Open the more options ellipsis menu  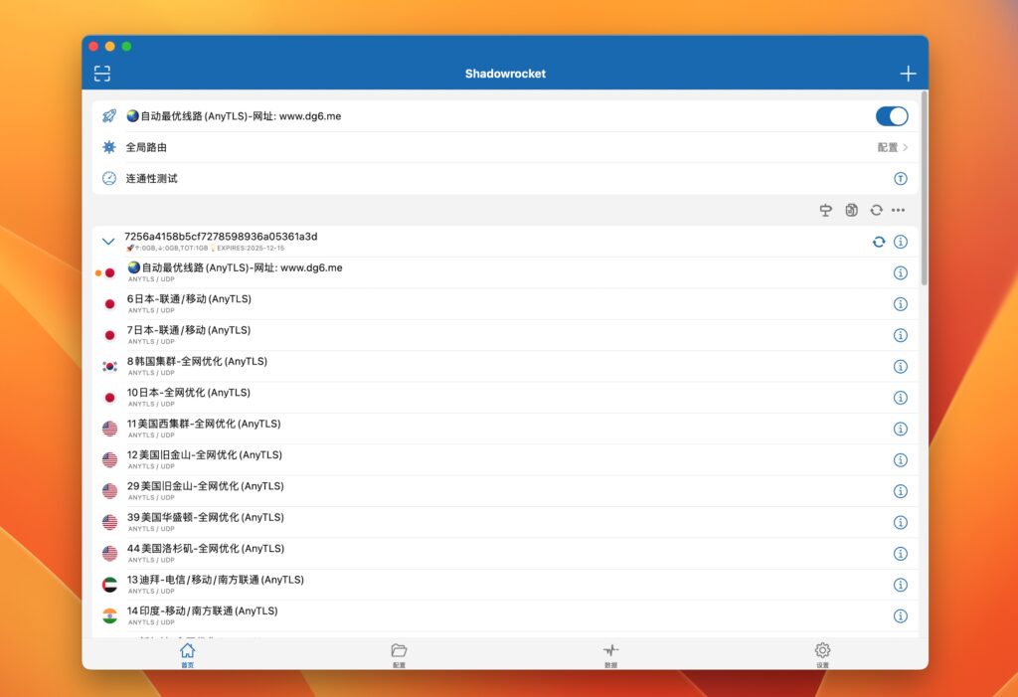(x=899, y=210)
